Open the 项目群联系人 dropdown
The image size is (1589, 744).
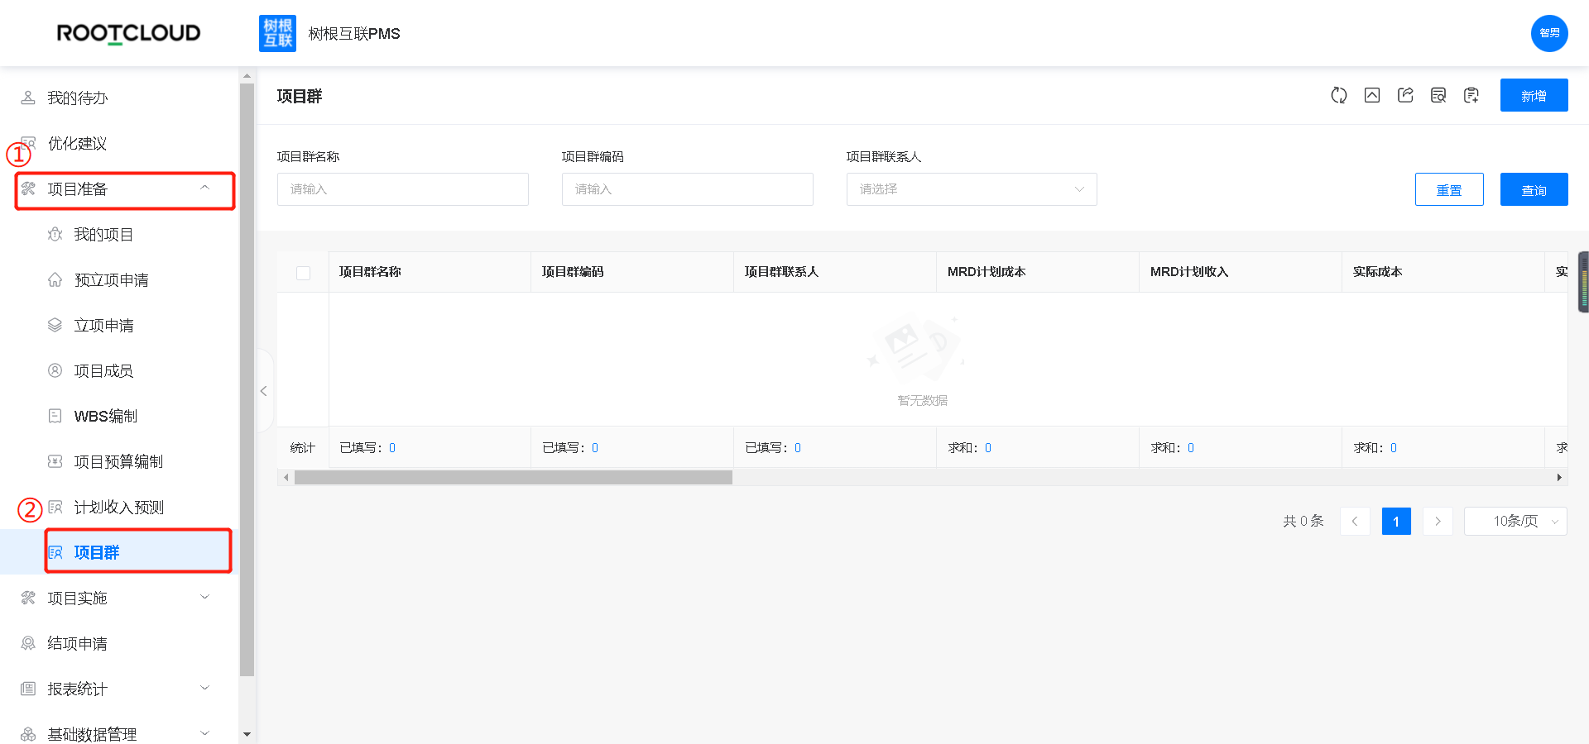coord(972,189)
